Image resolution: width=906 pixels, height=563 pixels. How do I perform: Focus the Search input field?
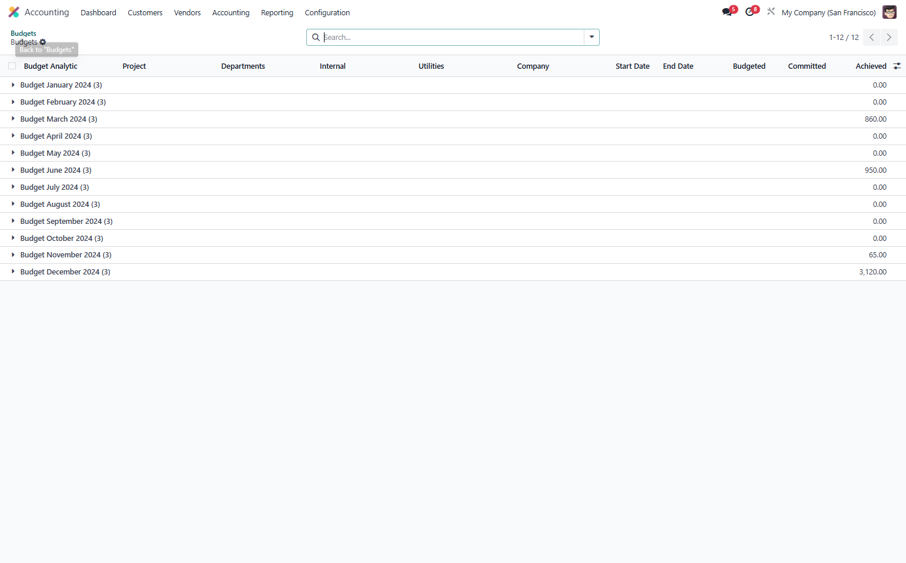tap(453, 37)
